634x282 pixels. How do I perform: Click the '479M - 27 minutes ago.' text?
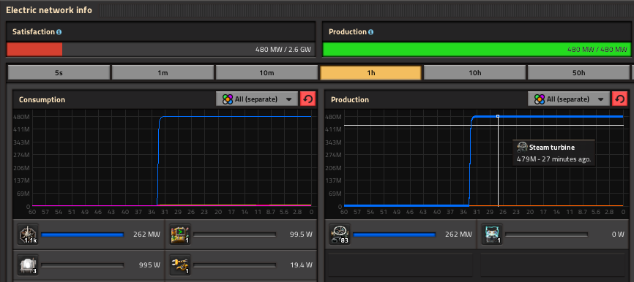tap(554, 159)
